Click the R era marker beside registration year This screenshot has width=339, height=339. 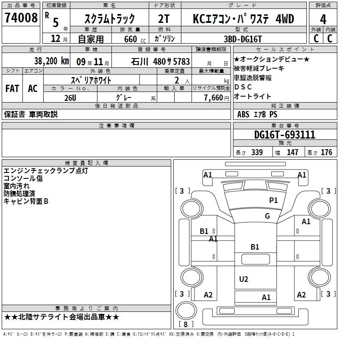pyautogui.click(x=47, y=14)
